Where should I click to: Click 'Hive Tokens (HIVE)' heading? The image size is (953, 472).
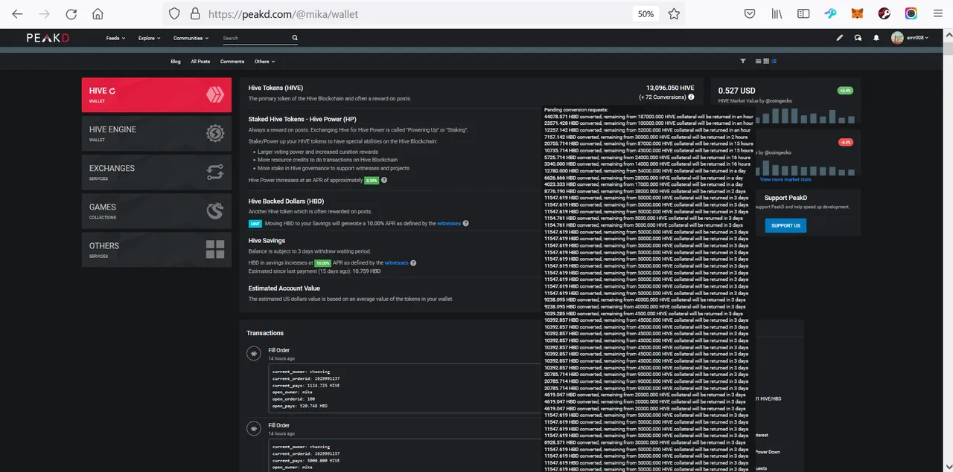point(275,88)
